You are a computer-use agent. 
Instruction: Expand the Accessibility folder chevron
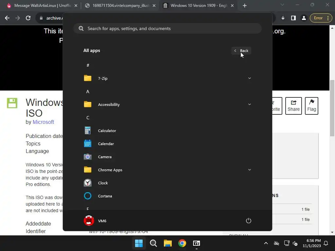249,104
